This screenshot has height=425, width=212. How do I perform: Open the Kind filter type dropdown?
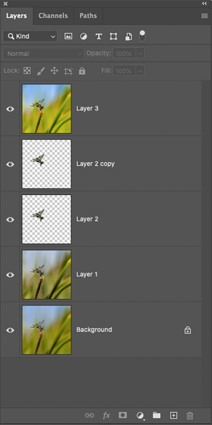tap(30, 36)
